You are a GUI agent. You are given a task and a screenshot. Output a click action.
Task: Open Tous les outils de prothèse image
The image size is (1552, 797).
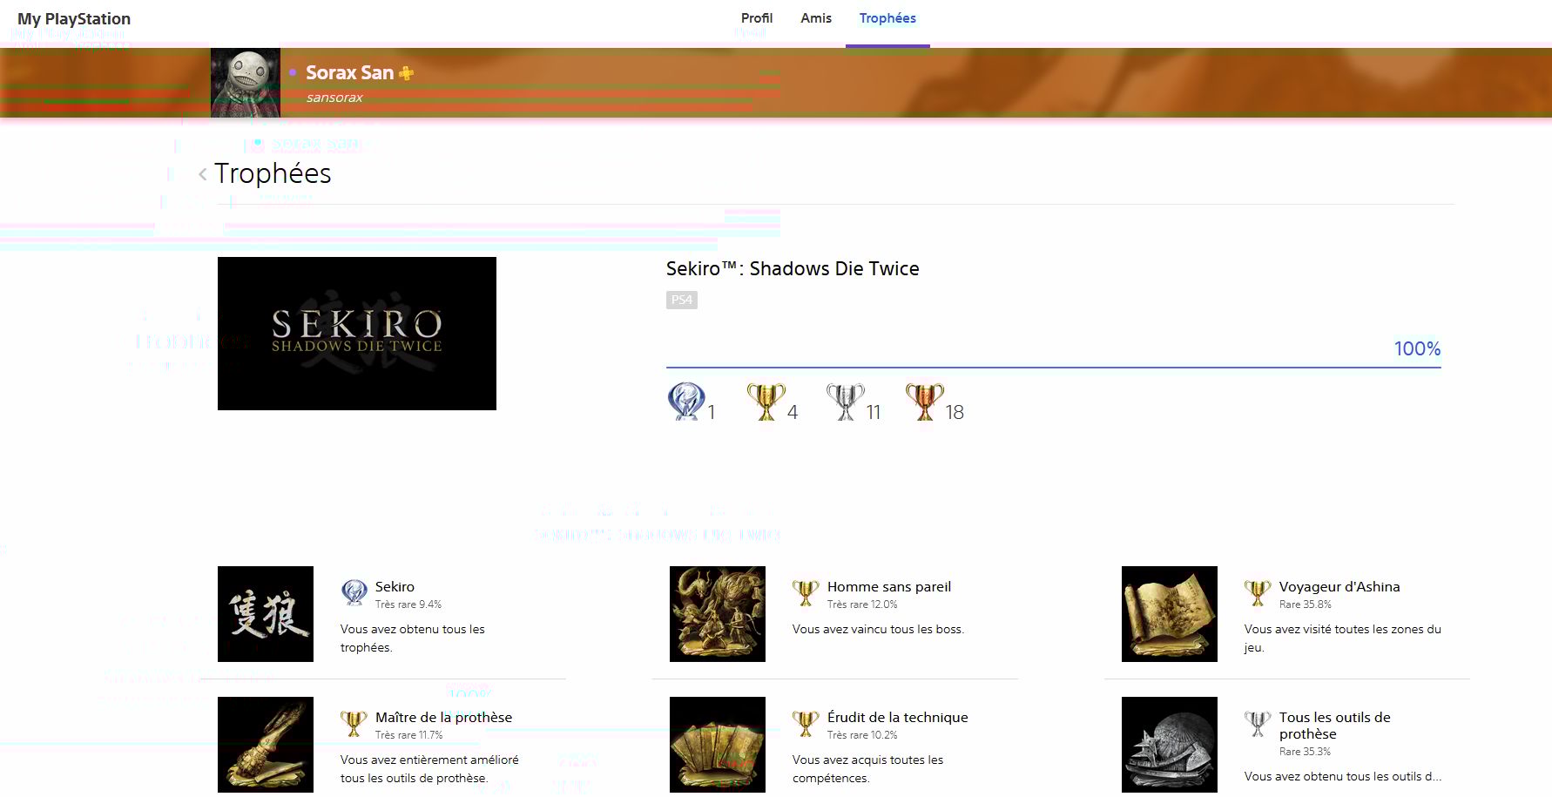tap(1170, 745)
